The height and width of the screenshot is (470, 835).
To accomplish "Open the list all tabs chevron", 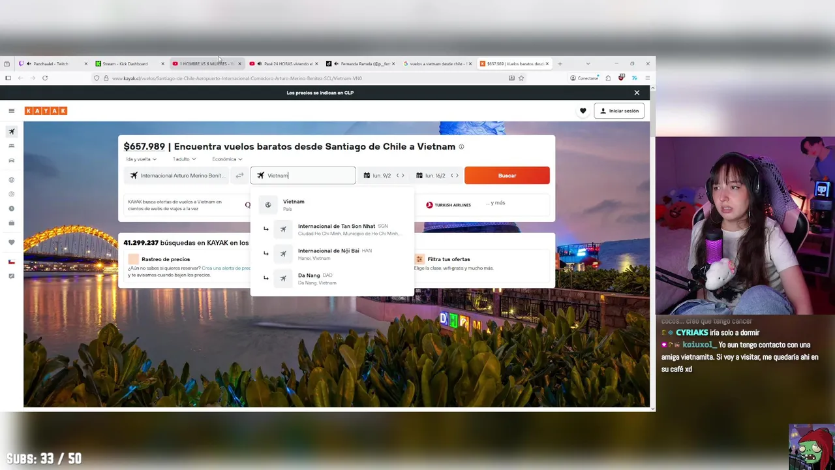I will (588, 64).
